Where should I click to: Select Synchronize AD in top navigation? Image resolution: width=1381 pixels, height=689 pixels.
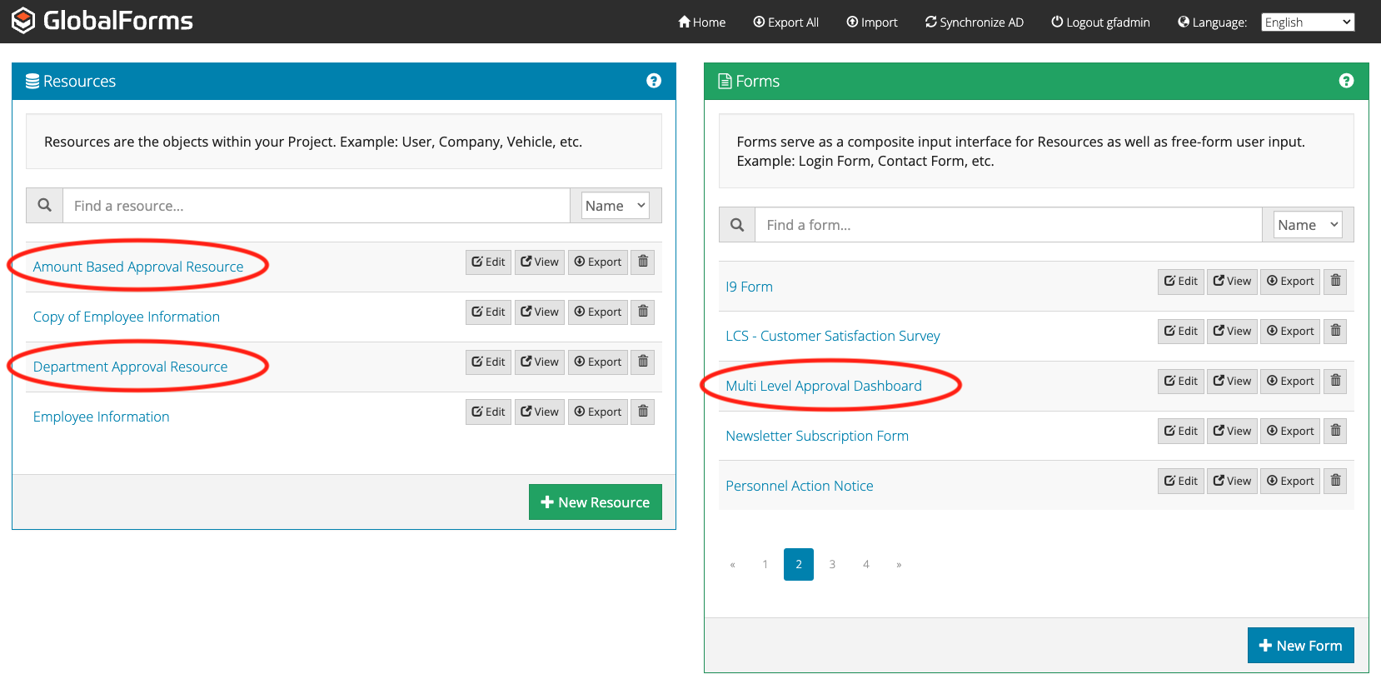pyautogui.click(x=975, y=22)
